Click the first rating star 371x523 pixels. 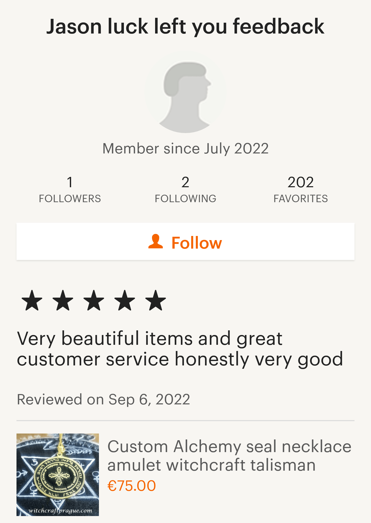tap(32, 300)
